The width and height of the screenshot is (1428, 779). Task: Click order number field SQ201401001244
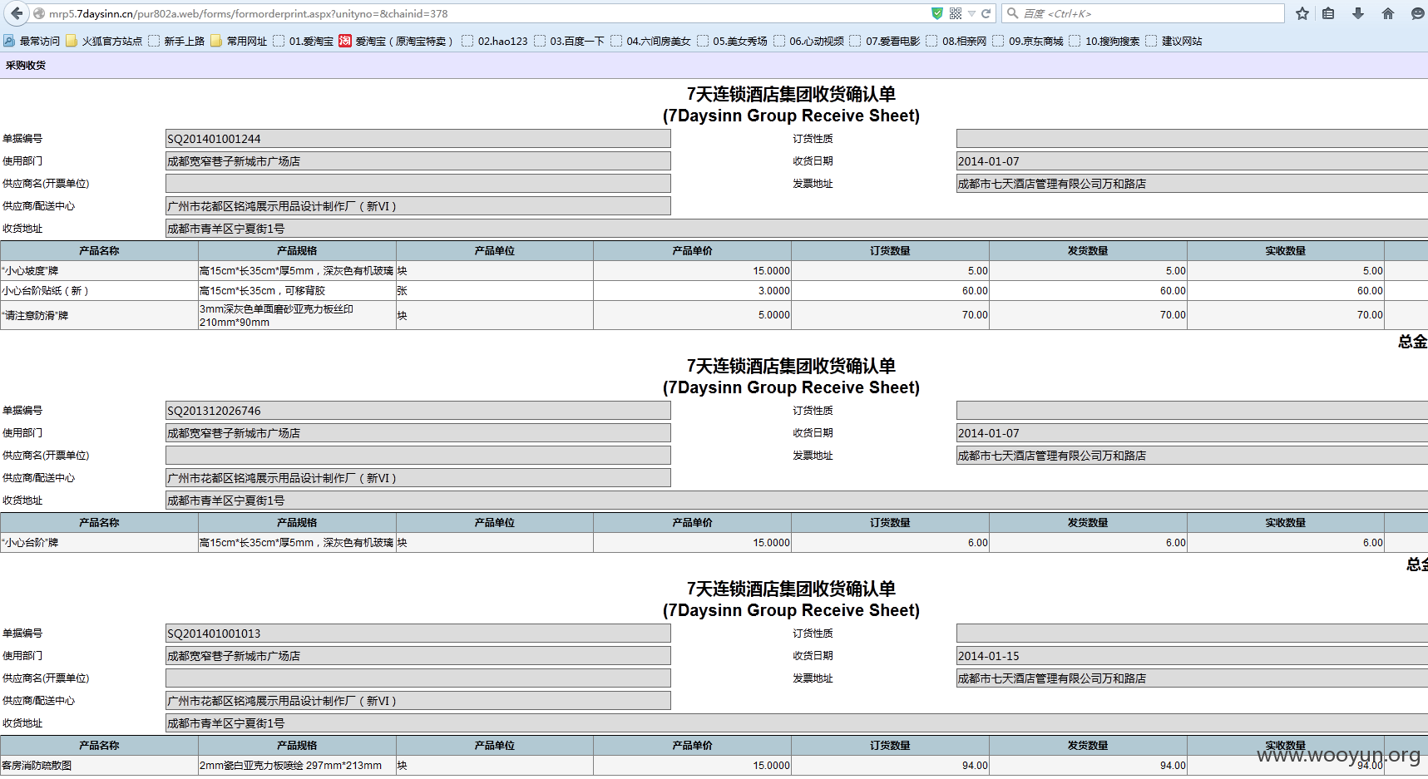click(418, 139)
